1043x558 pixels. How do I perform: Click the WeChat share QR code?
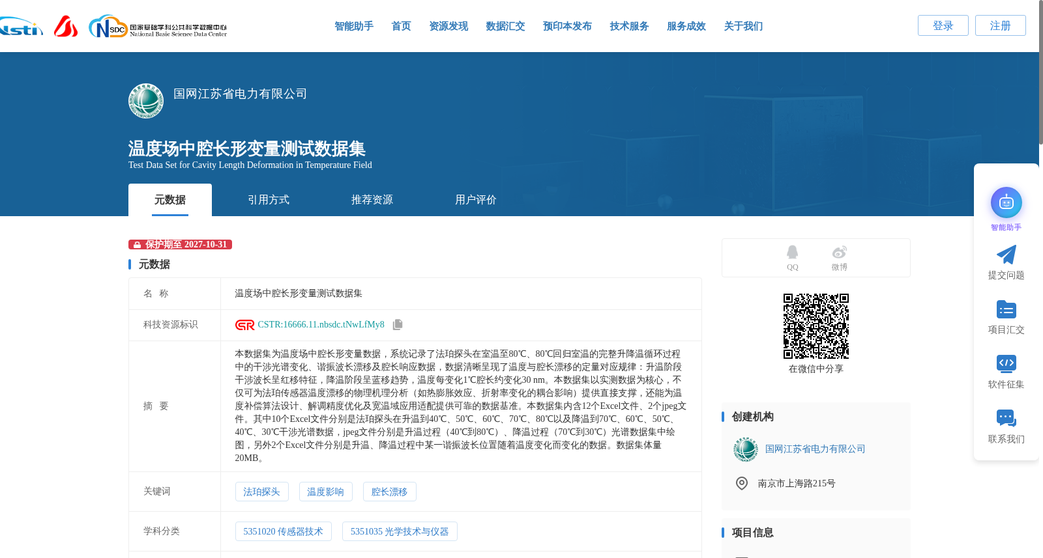pyautogui.click(x=816, y=326)
